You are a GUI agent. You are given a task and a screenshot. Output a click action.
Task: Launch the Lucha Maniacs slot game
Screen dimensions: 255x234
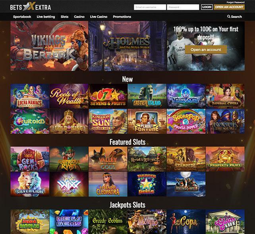(x=30, y=96)
